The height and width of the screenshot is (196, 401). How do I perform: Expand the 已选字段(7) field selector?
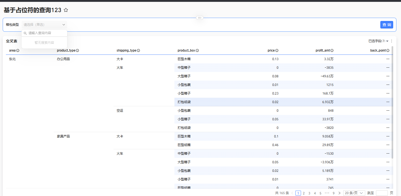[x=379, y=41]
